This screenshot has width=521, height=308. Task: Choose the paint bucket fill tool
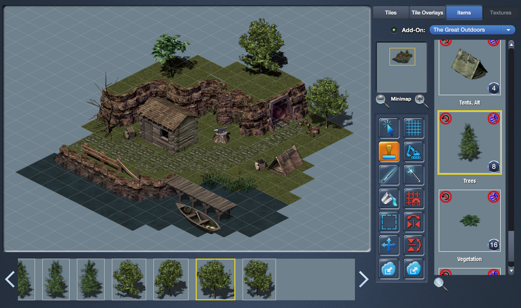tap(389, 198)
